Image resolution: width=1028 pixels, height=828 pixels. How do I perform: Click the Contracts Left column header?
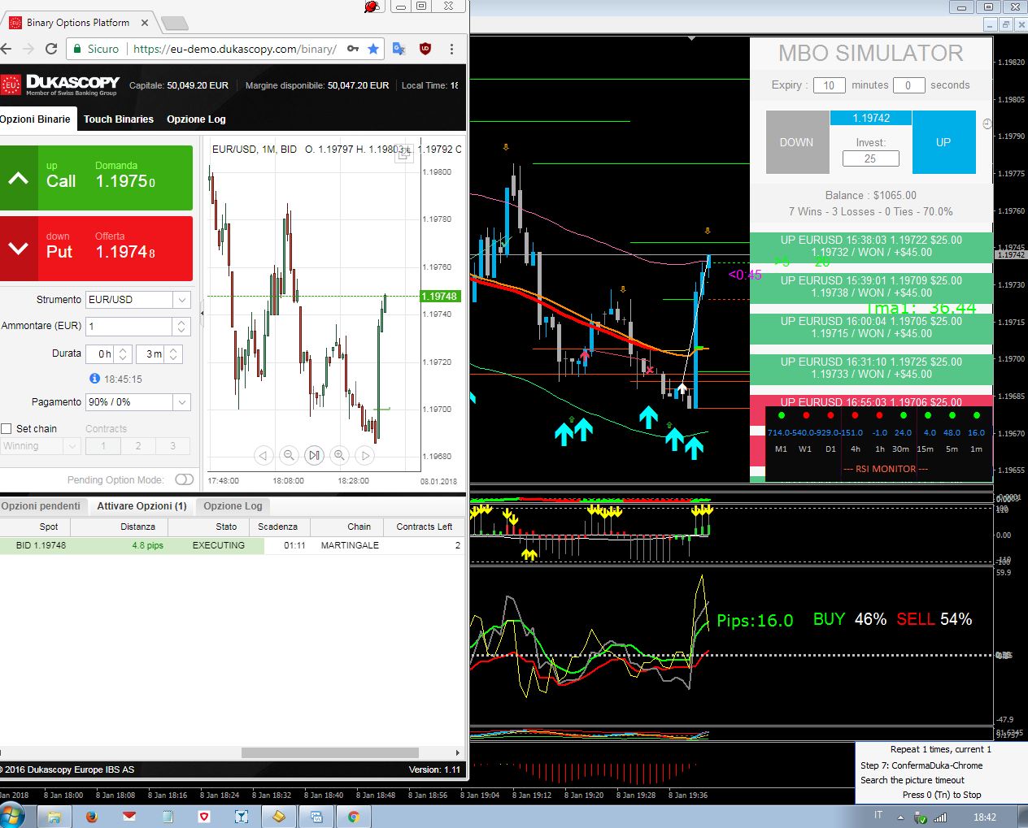click(x=424, y=527)
